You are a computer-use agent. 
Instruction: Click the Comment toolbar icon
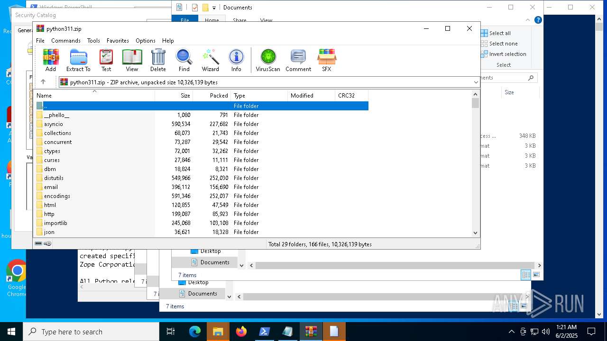coord(298,60)
